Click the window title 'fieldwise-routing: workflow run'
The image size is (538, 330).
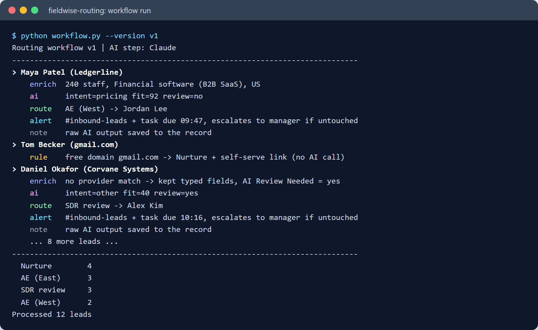point(100,11)
